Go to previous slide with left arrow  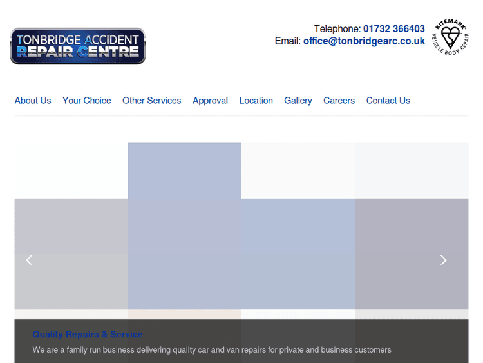click(x=29, y=260)
